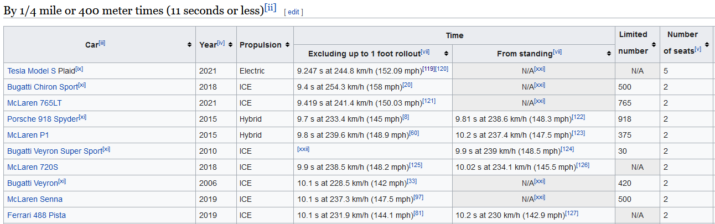Open Bugatti Veyron Super Sport link
Viewport: 715px width, 224px height.
click(x=54, y=151)
